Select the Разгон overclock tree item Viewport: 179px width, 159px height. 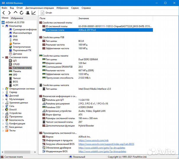click(x=17, y=43)
